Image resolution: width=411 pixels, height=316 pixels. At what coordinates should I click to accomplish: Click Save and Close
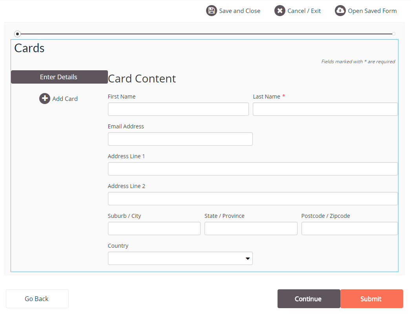click(239, 11)
